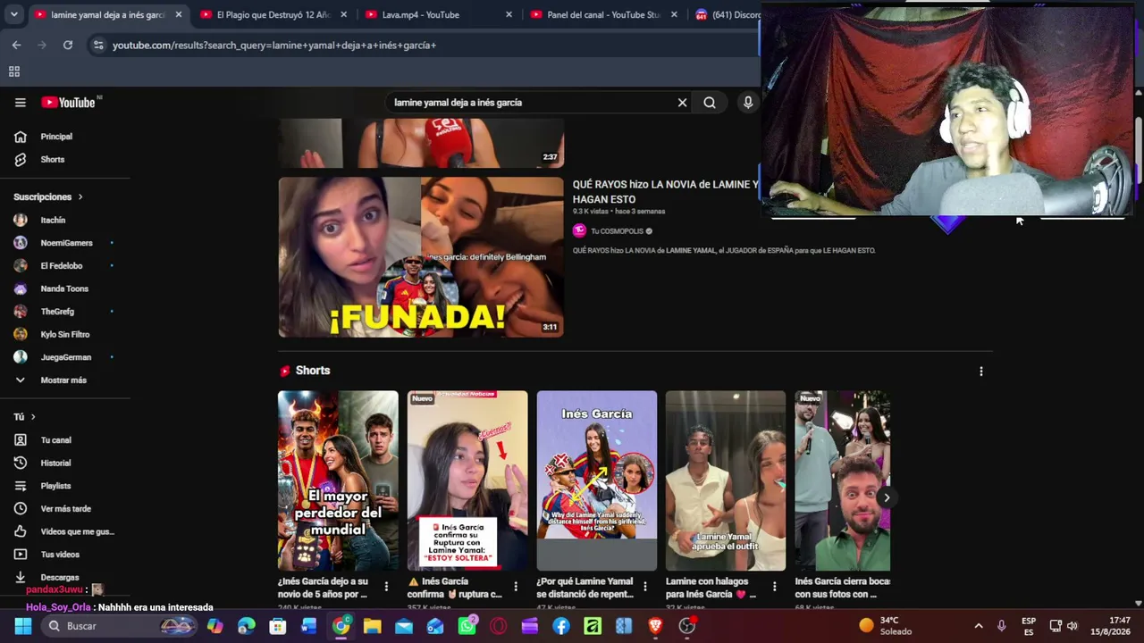Expand the 'Tú' section
1144x643 pixels.
tap(24, 417)
